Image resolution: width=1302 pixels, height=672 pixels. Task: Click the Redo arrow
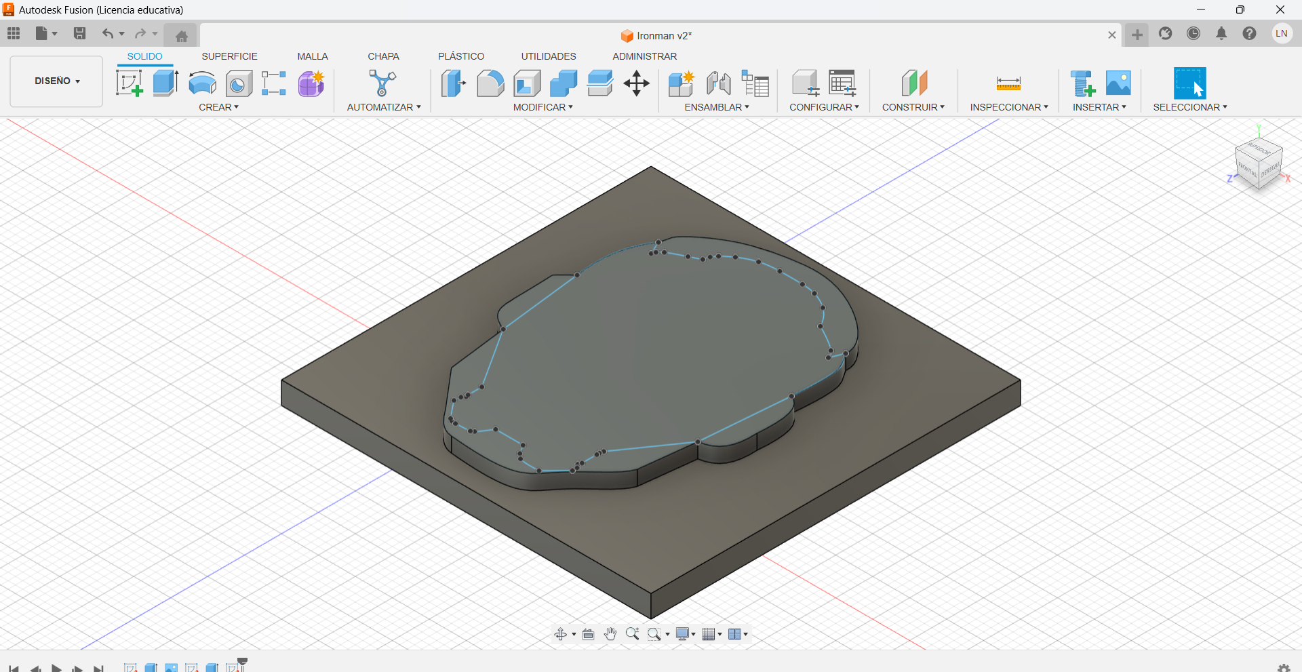point(140,33)
